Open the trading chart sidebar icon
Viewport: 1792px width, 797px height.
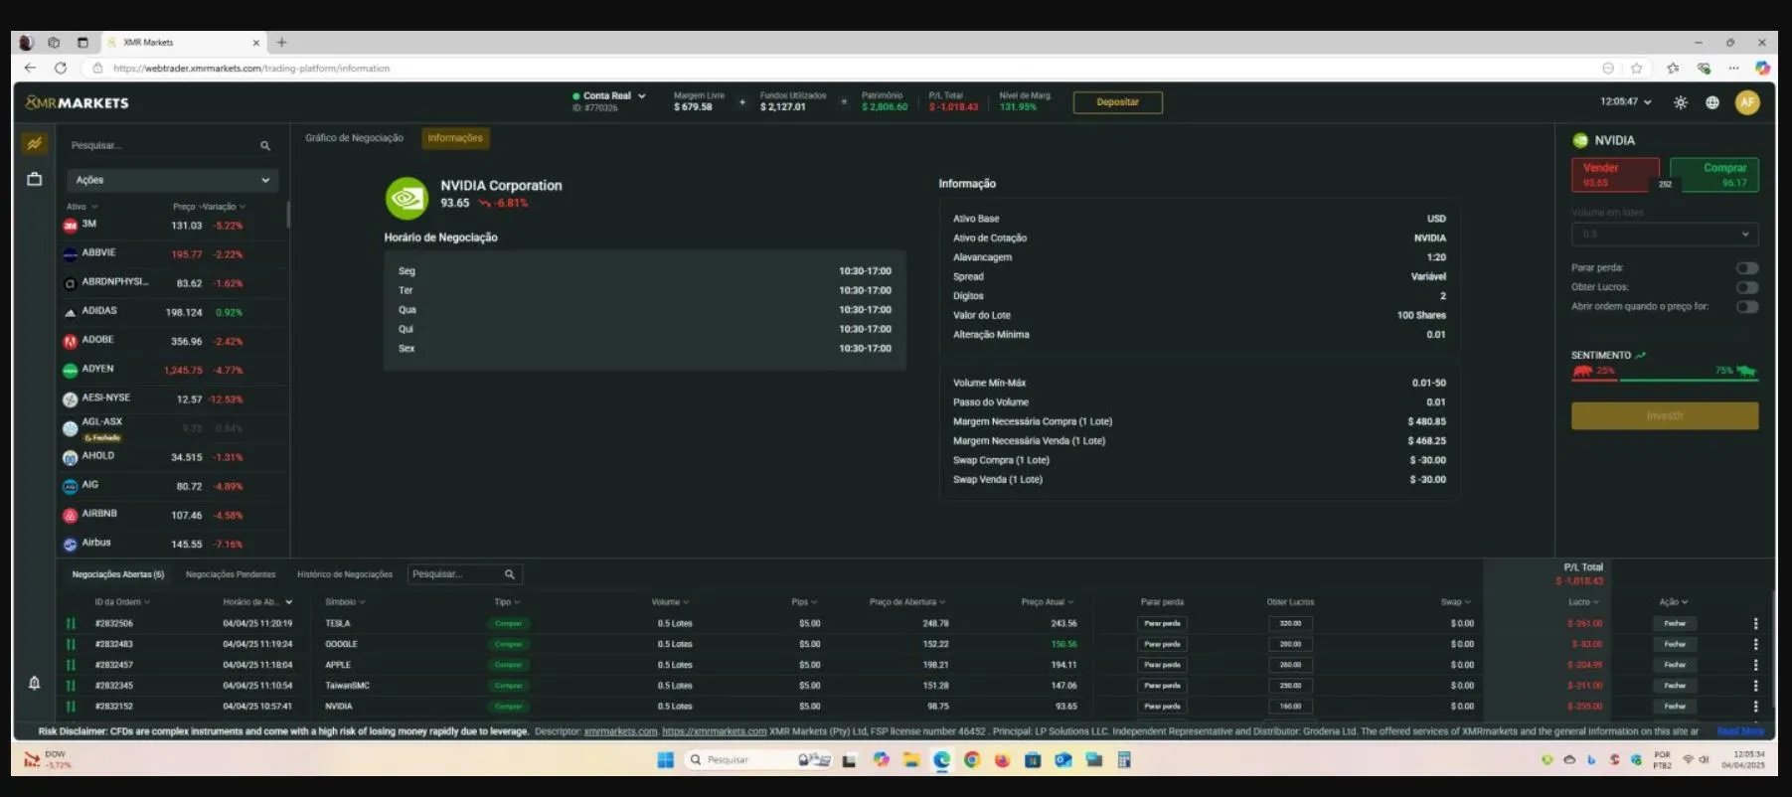[x=34, y=144]
